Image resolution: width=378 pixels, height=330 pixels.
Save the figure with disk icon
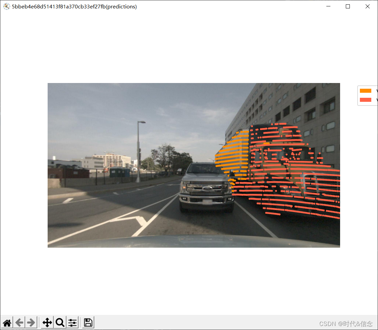[88, 322]
